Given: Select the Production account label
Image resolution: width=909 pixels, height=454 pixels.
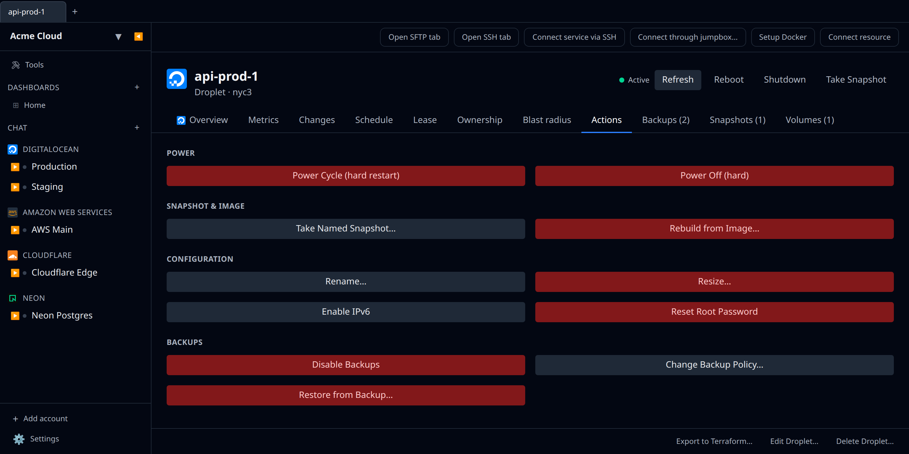Looking at the screenshot, I should [x=54, y=167].
